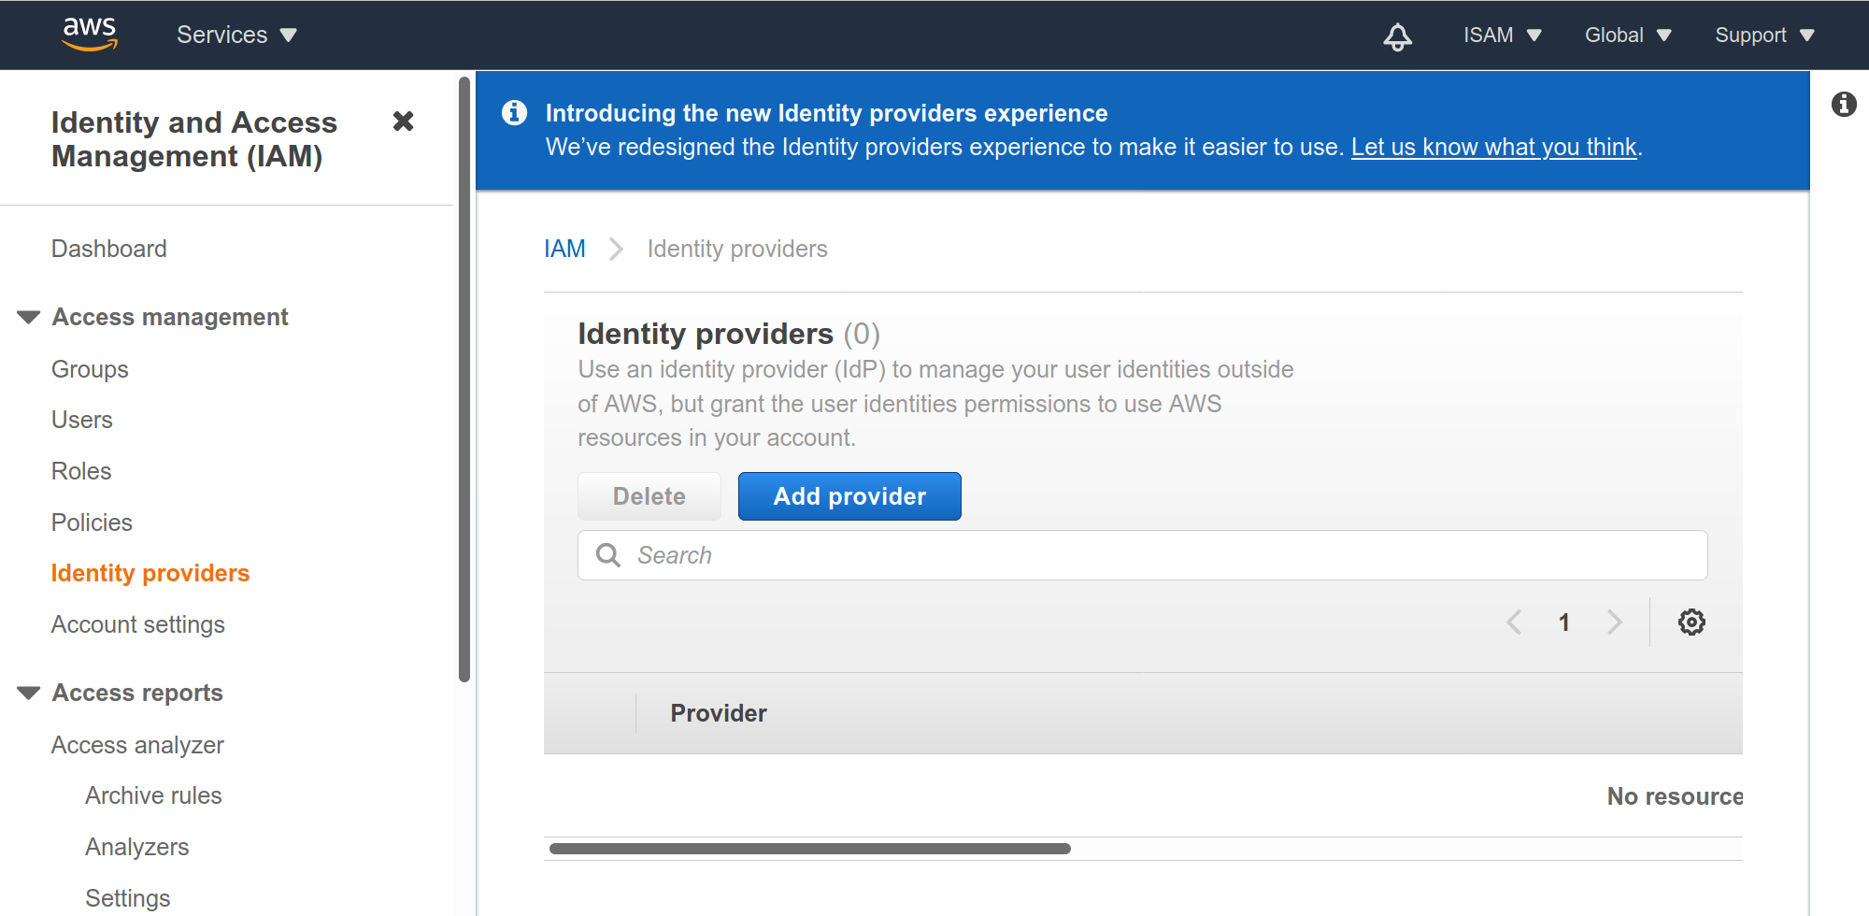This screenshot has width=1869, height=916.
Task: Select Roles in the sidebar
Action: coord(81,471)
